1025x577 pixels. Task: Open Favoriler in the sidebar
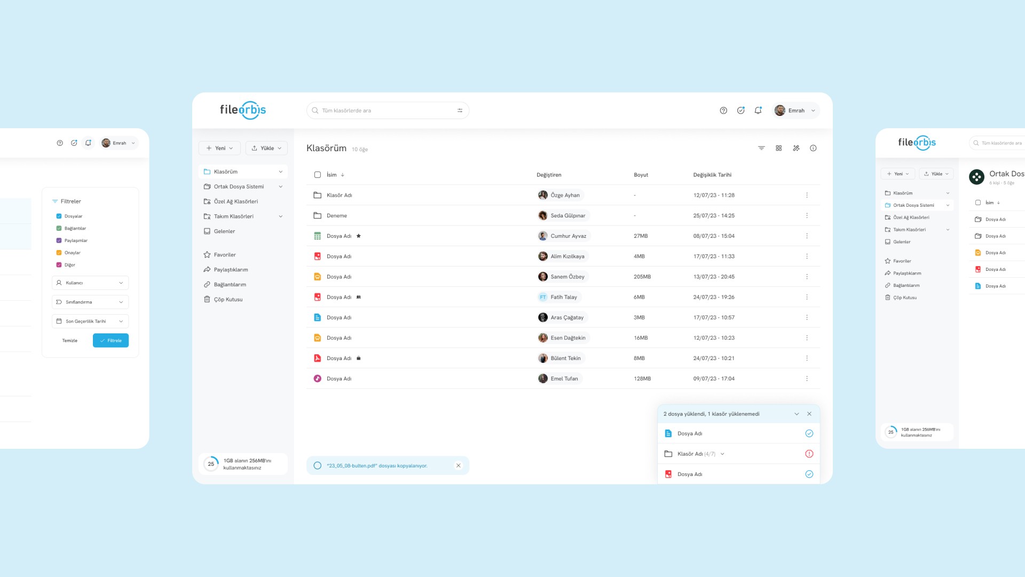click(x=225, y=255)
